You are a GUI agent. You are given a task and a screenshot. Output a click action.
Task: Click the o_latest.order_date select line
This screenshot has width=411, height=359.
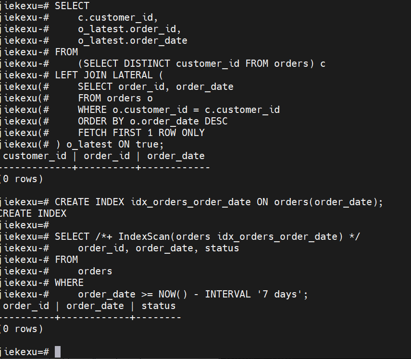(133, 40)
